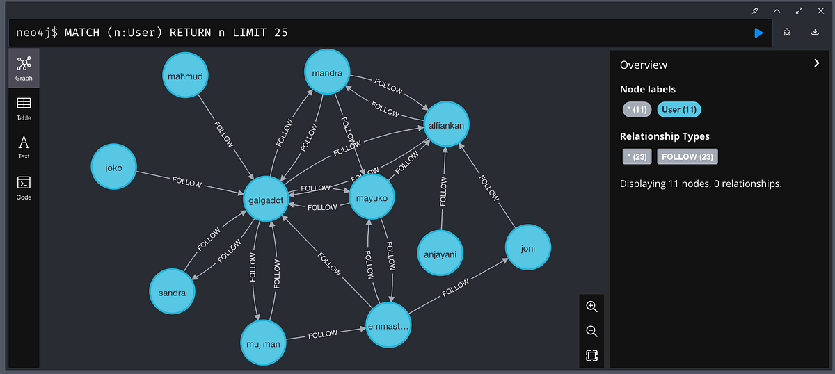Expand frame to fullscreen

coord(799,10)
